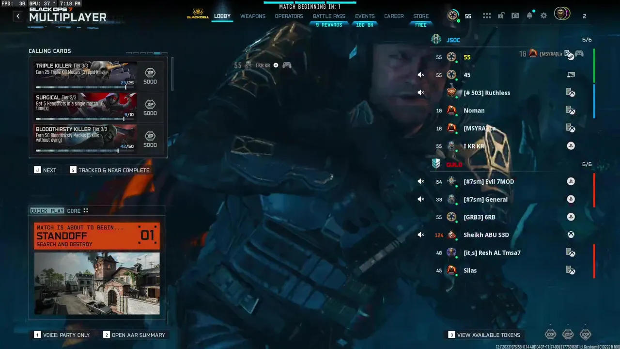Click the Guild faction emblem
The image size is (620, 349).
(x=436, y=164)
